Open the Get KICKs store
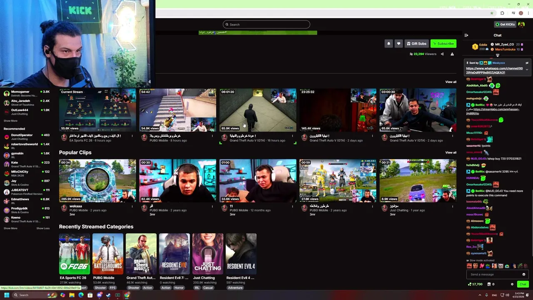 tap(505, 24)
